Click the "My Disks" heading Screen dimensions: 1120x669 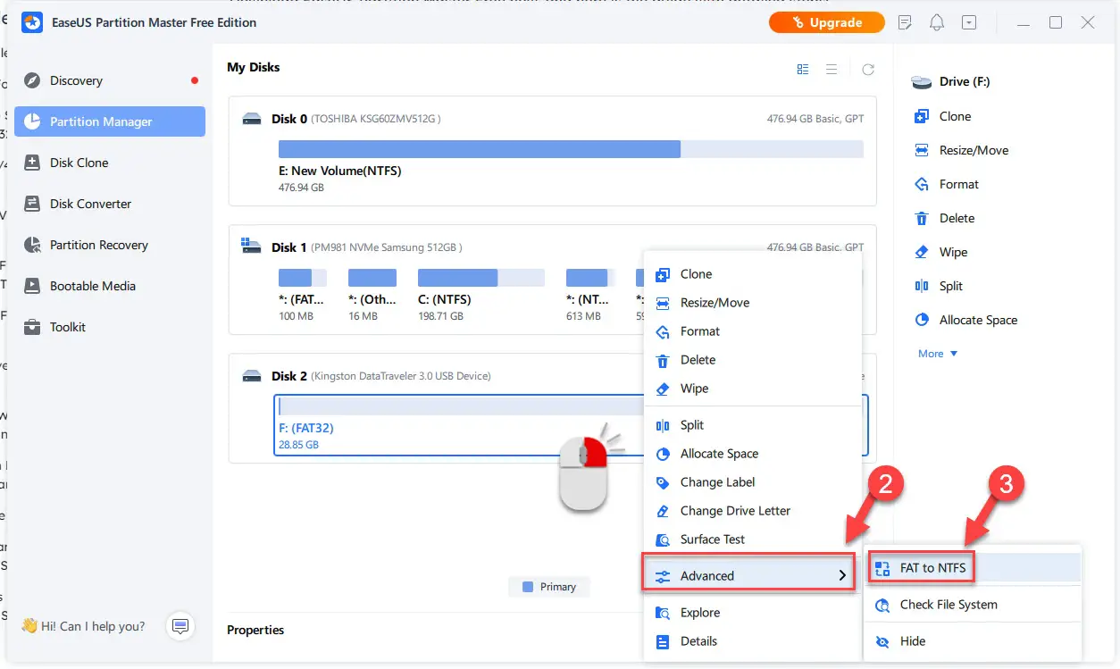click(254, 67)
